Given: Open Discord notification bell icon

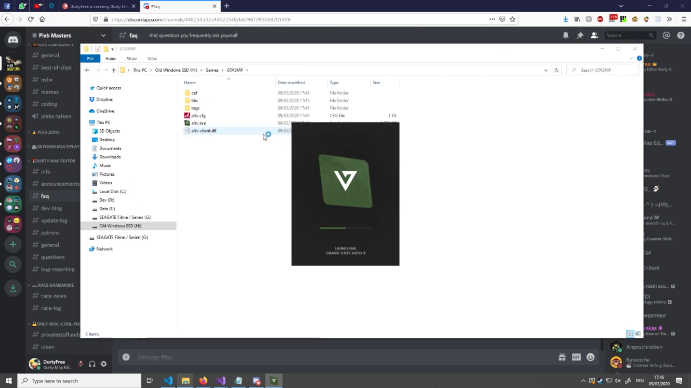Looking at the screenshot, I should (566, 35).
